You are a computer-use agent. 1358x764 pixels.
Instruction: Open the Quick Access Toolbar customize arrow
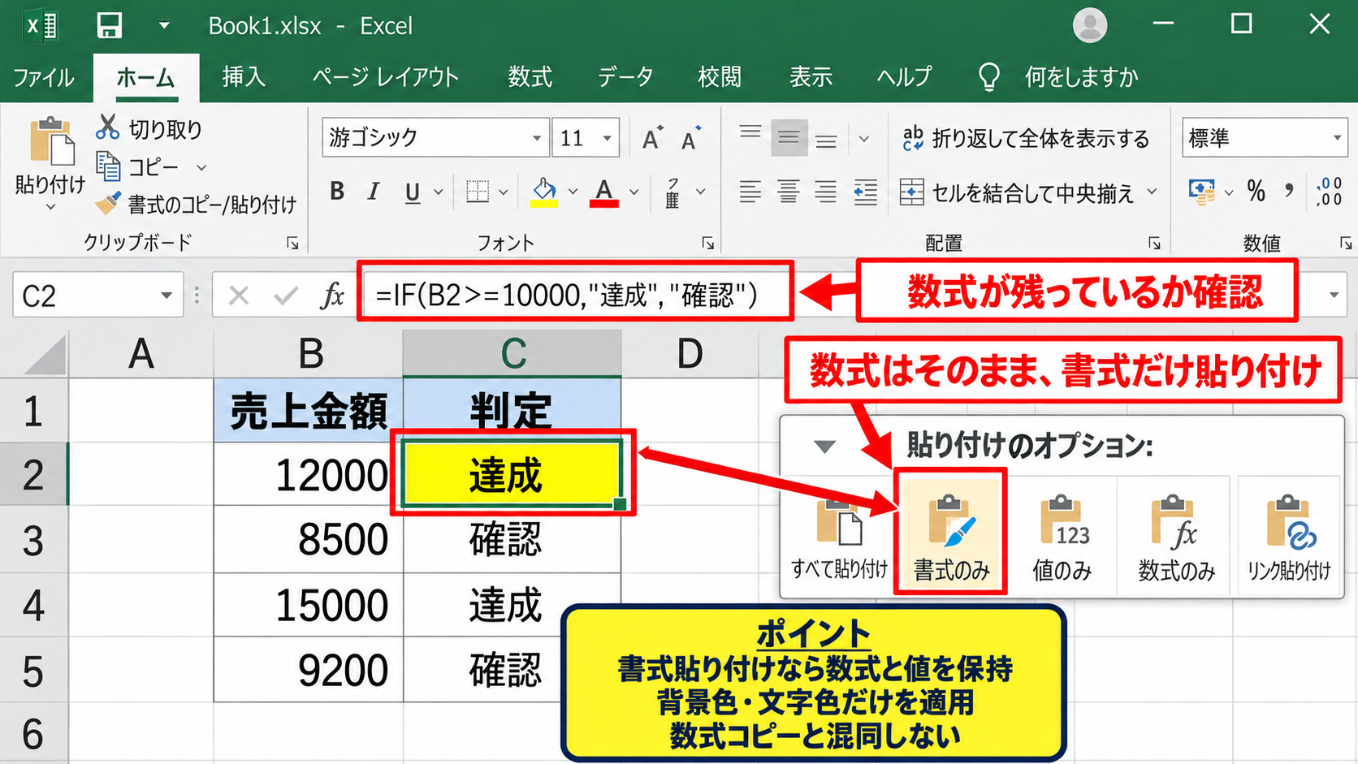(x=164, y=25)
